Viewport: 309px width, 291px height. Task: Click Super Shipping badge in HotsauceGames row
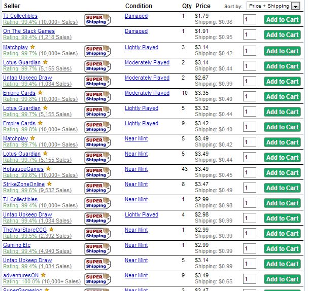pyautogui.click(x=97, y=172)
